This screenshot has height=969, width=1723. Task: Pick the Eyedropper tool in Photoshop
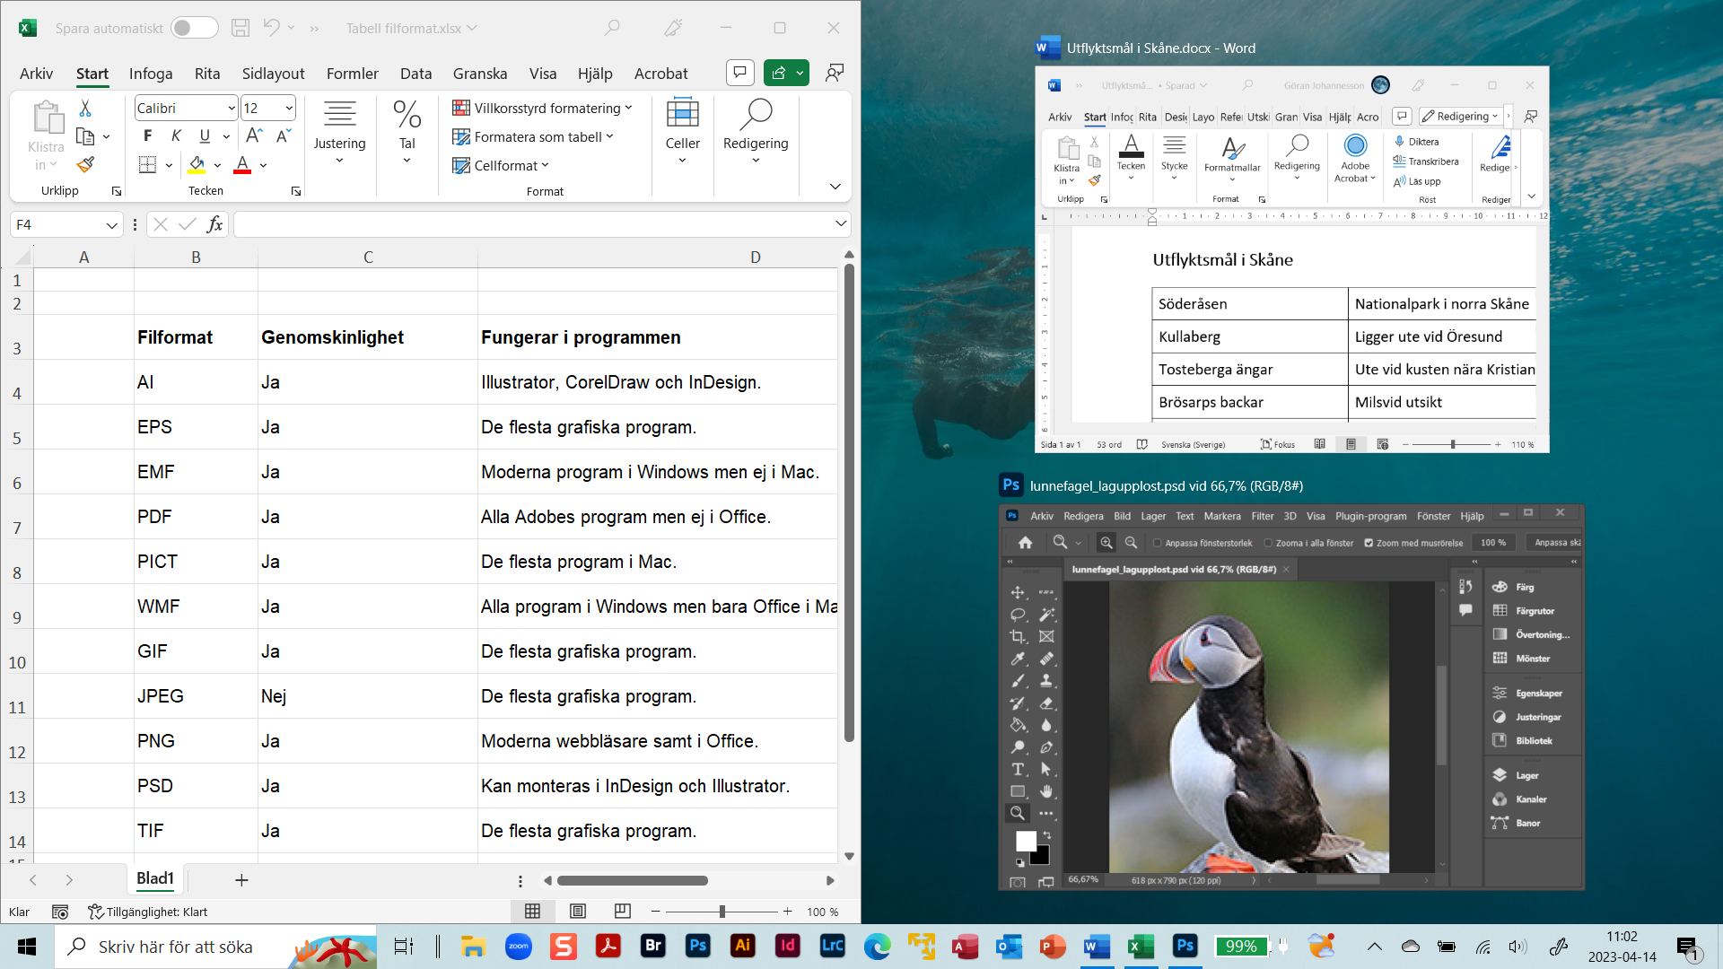click(x=1018, y=659)
